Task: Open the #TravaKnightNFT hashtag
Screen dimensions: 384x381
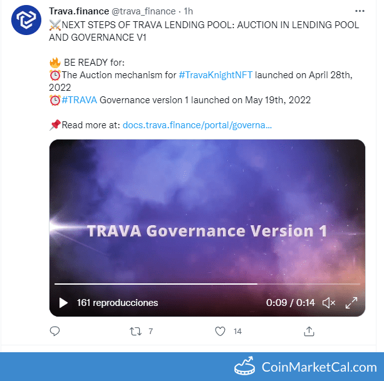Action: pos(215,75)
